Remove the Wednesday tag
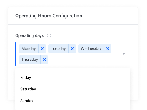Image resolution: width=147 pixels, height=110 pixels. pyautogui.click(x=108, y=49)
